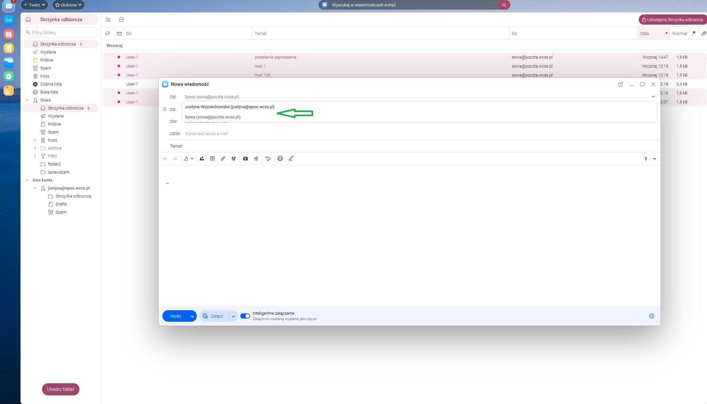Click the insert link icon

coord(223,158)
